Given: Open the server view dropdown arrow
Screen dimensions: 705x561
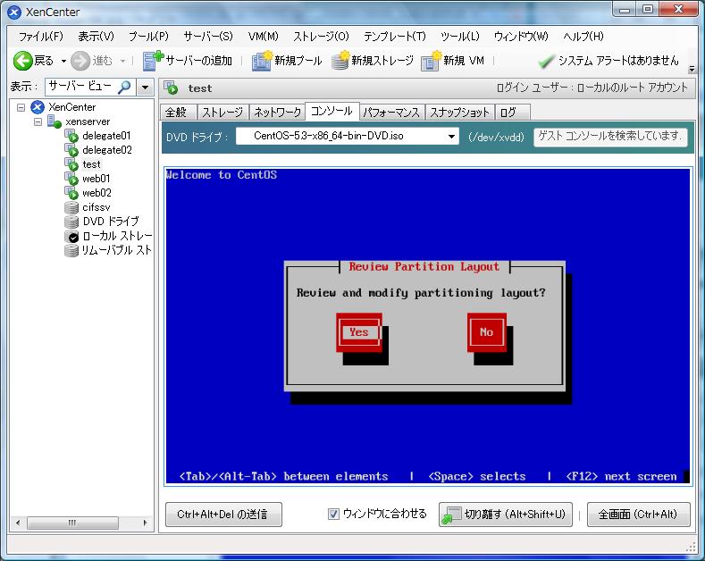Looking at the screenshot, I should 145,87.
